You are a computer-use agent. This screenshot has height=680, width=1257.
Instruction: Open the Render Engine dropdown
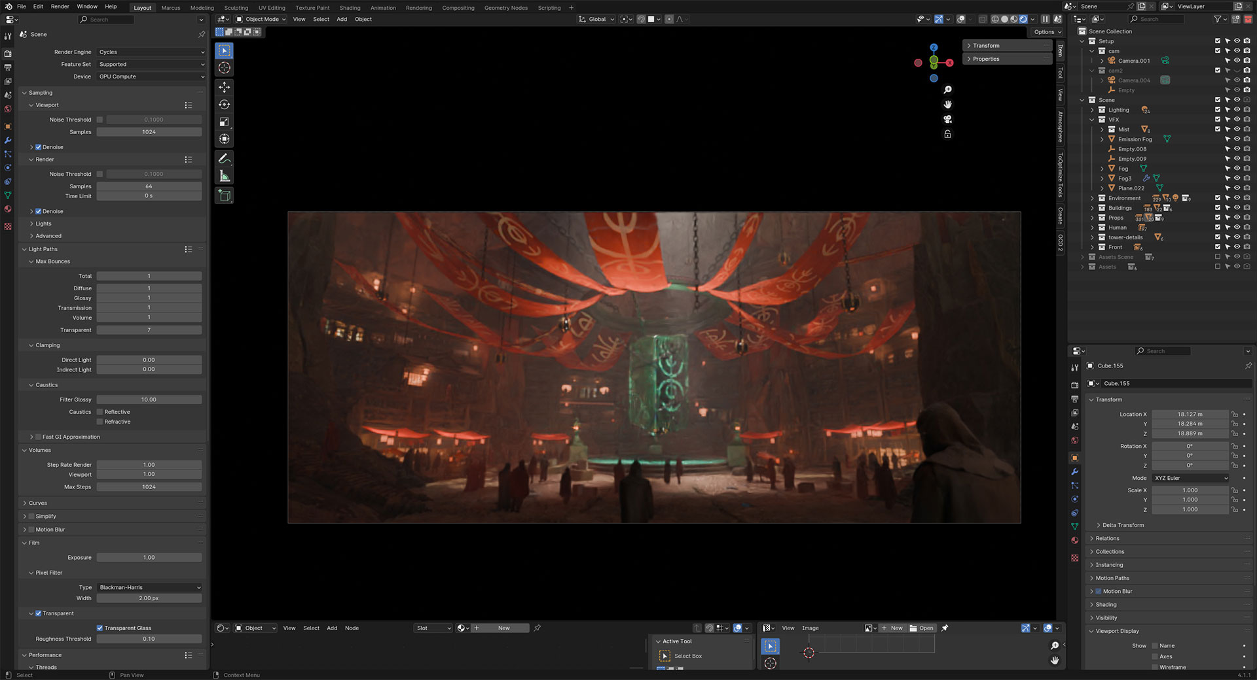coord(151,52)
